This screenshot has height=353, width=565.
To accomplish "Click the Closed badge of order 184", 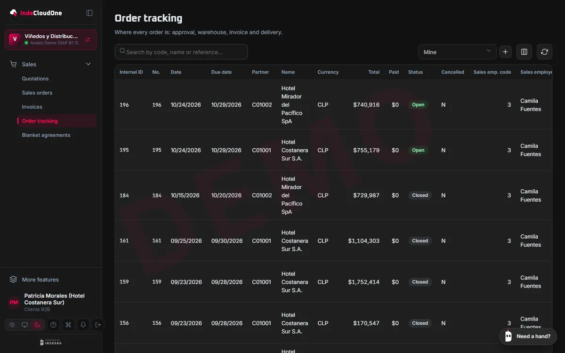I will (420, 195).
